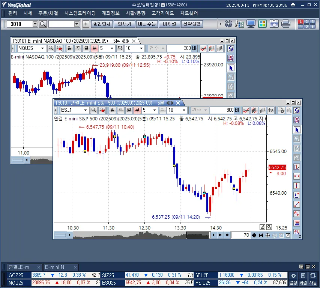Click pencil edit icon below S&P chart
Viewport: 320px width, 288px height.
263,227
